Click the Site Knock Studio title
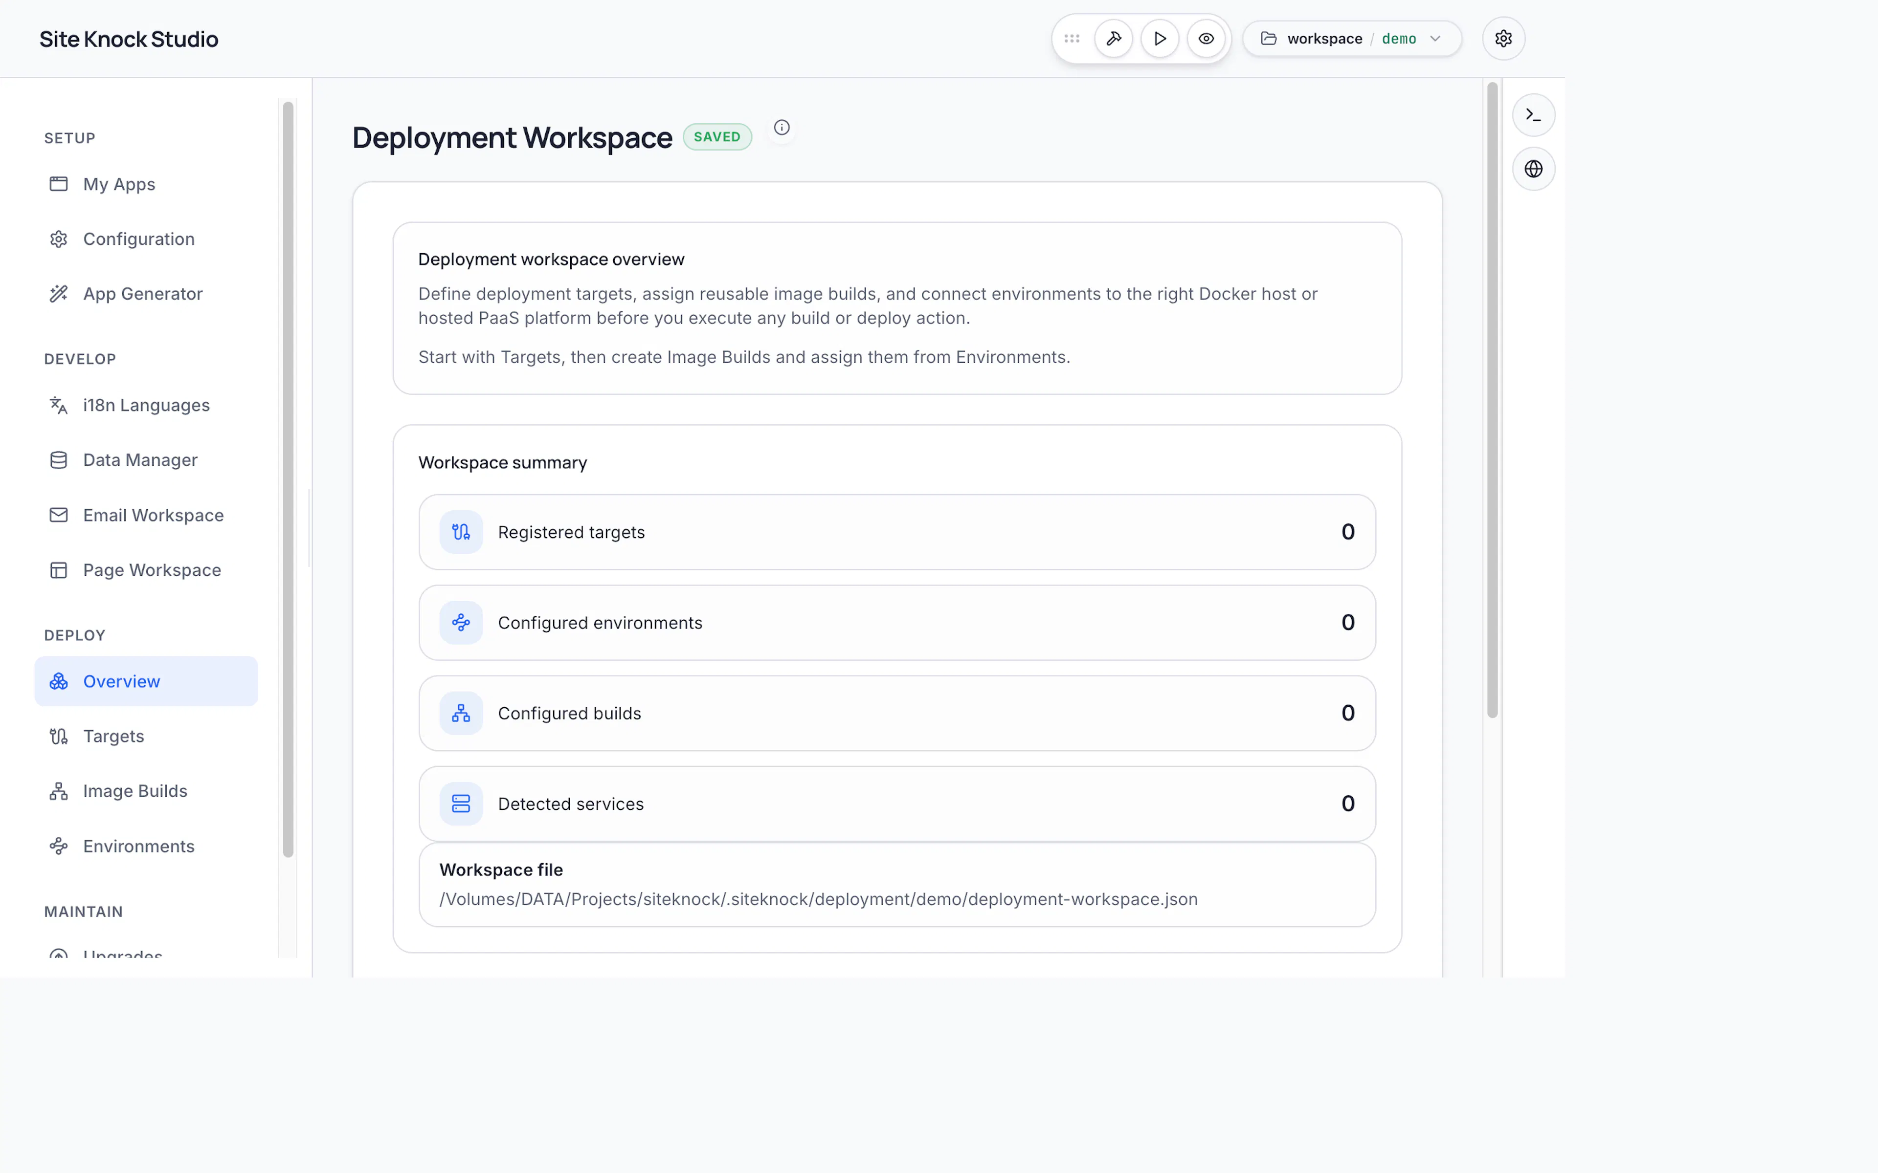 tap(129, 39)
